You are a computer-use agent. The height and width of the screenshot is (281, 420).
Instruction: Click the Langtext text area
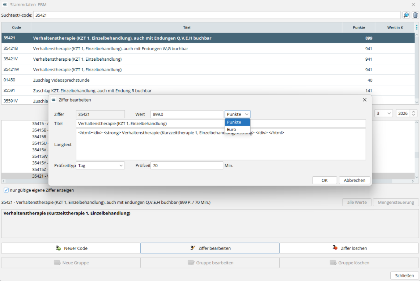[x=221, y=144]
